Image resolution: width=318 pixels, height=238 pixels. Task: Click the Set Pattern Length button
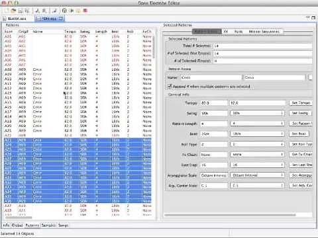tap(301, 124)
